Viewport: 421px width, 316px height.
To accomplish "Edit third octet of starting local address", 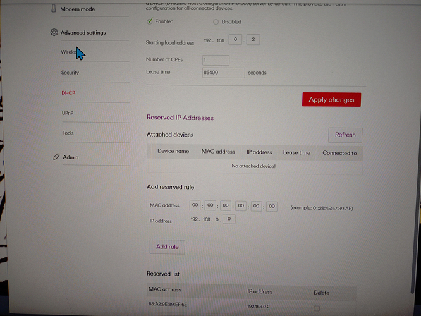I will pyautogui.click(x=235, y=39).
